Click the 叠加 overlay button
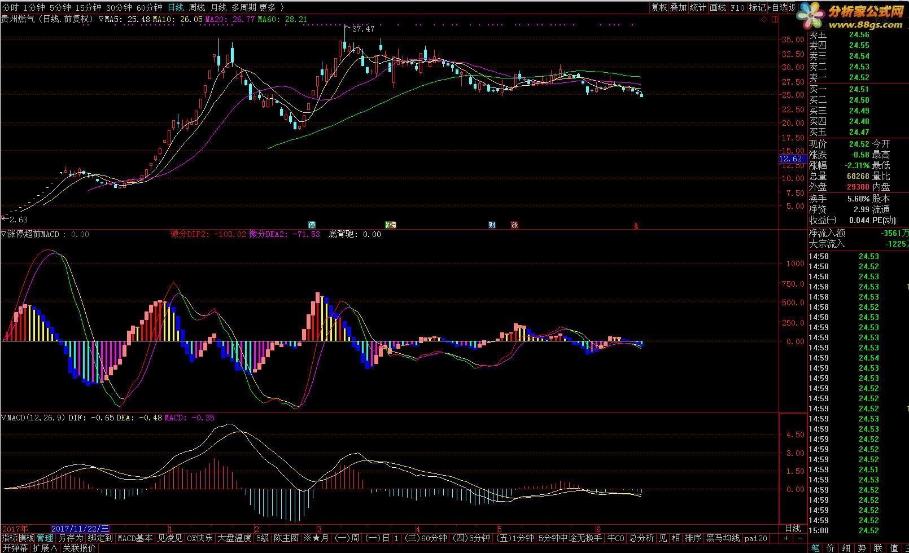 tap(679, 7)
